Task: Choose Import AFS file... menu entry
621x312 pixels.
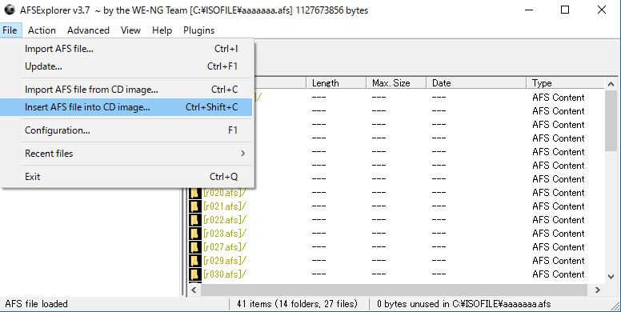Action: pos(126,49)
